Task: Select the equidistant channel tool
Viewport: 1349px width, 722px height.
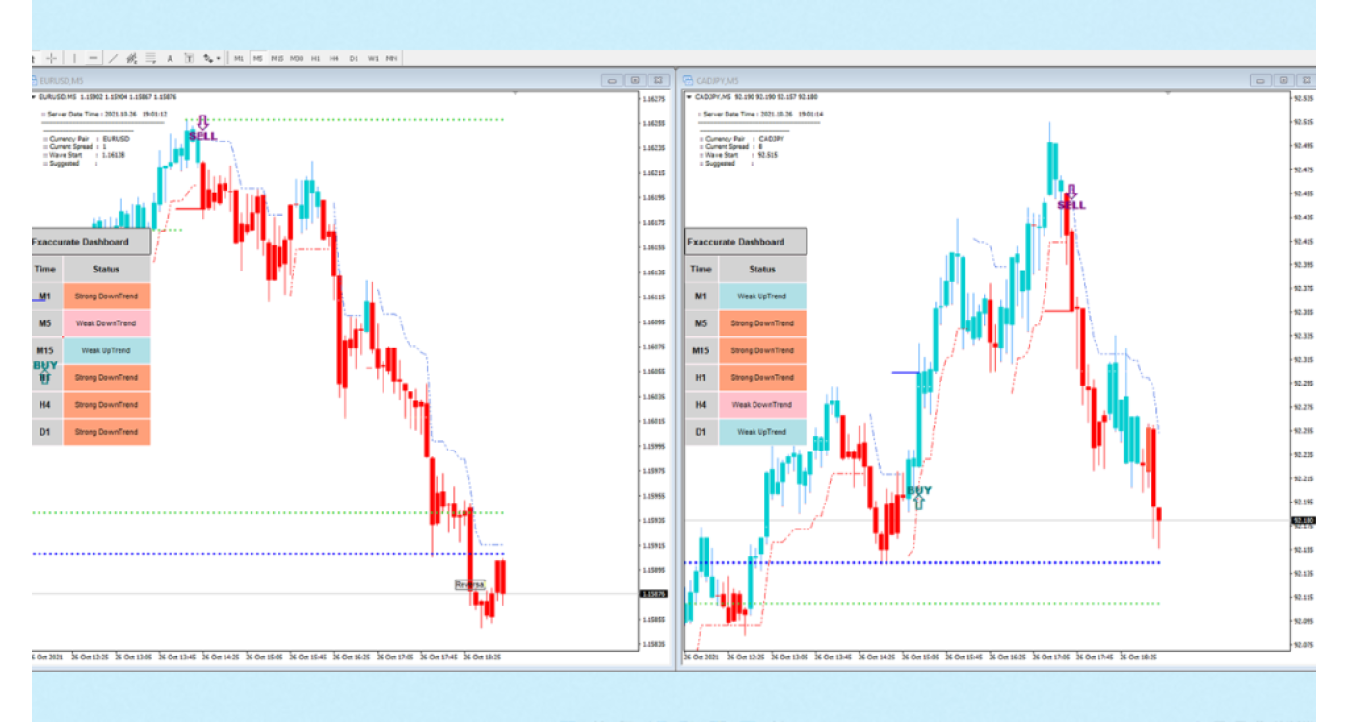Action: (x=131, y=58)
